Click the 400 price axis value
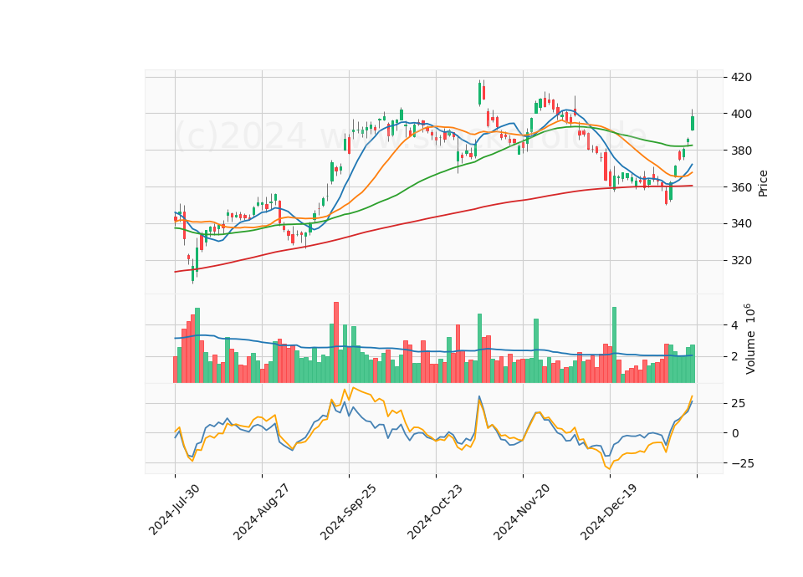 point(742,114)
